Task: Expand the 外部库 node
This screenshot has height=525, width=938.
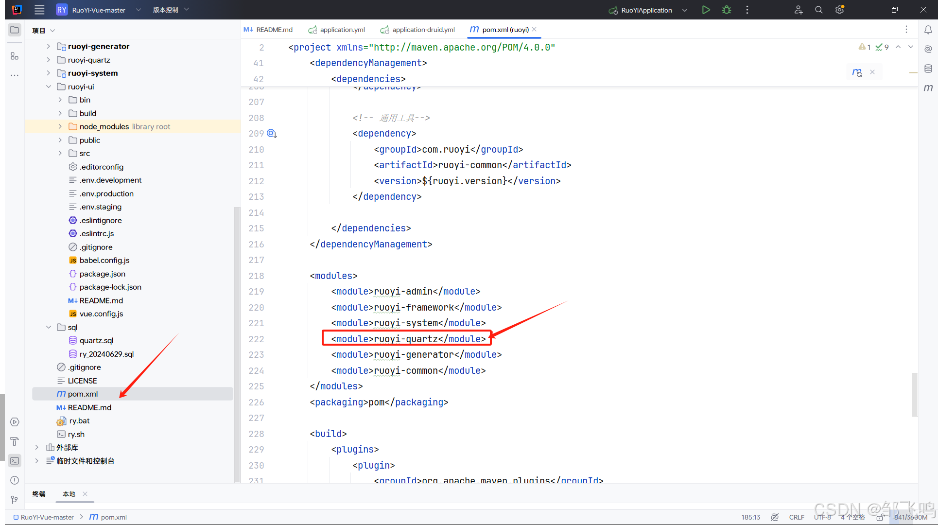Action: pyautogui.click(x=36, y=447)
